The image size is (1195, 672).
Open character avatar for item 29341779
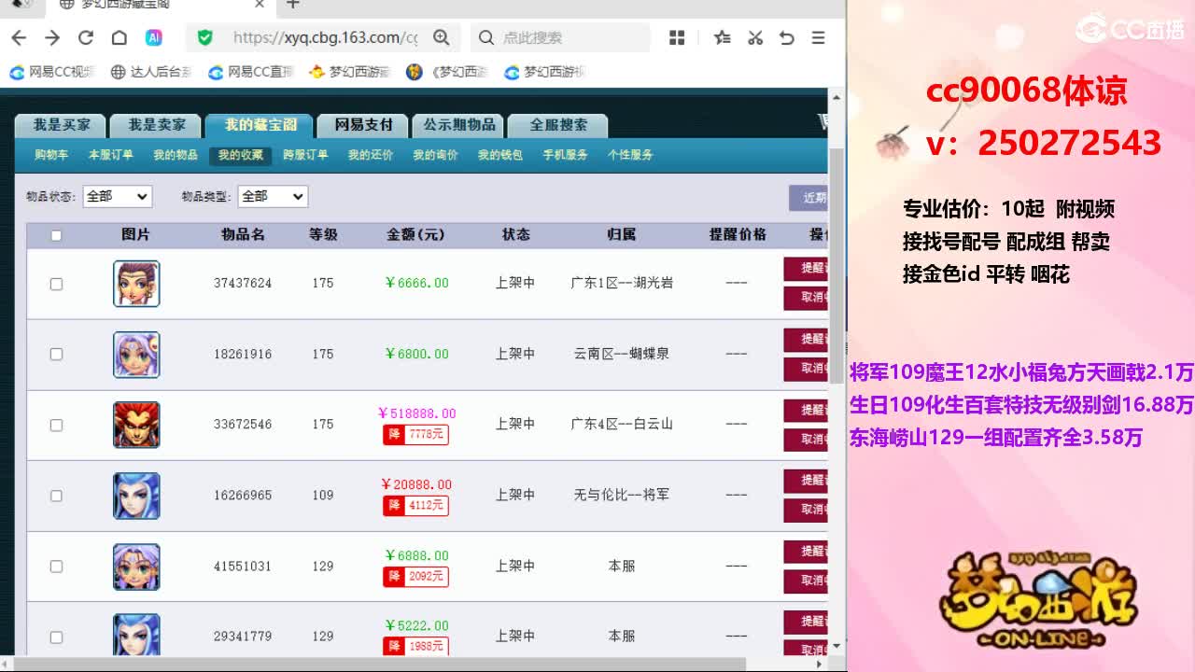tap(136, 635)
